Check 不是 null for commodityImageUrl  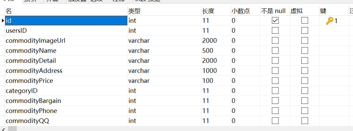click(x=275, y=40)
